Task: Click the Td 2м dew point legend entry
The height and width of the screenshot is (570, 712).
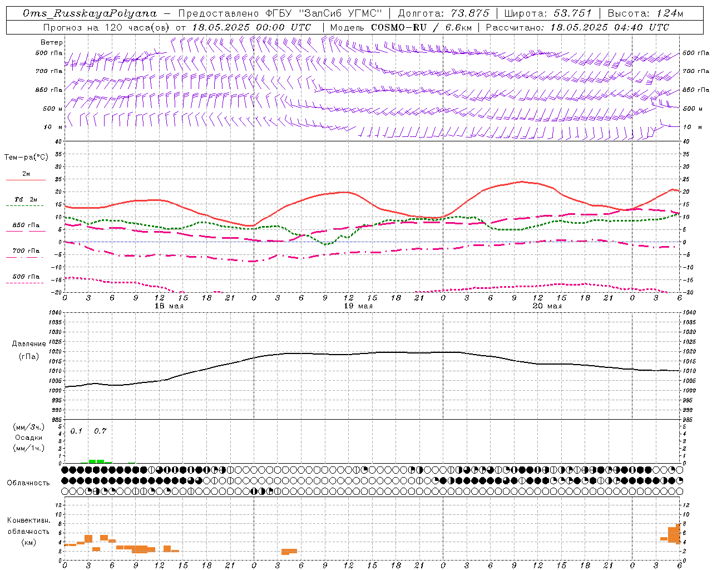Action: pos(26,199)
